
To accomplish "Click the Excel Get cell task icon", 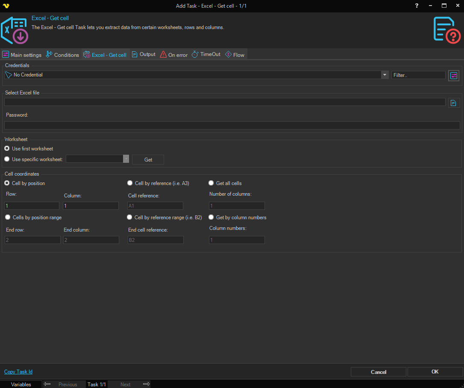I will coord(15,30).
